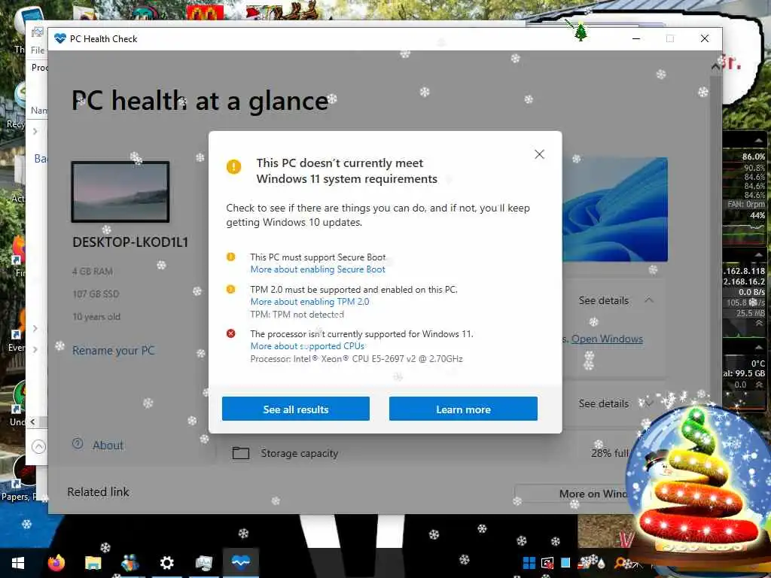The width and height of the screenshot is (771, 578).
Task: Click the back window's scroll-left arrow
Action: [33, 421]
